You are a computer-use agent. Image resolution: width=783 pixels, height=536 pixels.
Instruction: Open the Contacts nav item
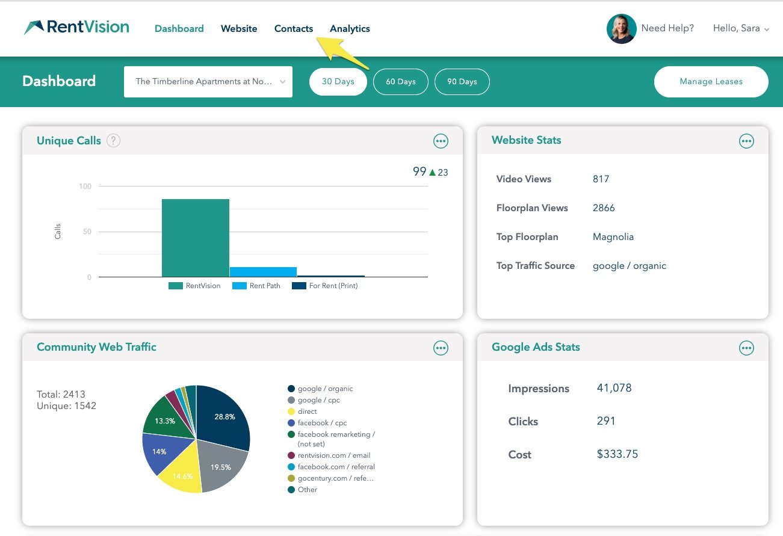294,28
